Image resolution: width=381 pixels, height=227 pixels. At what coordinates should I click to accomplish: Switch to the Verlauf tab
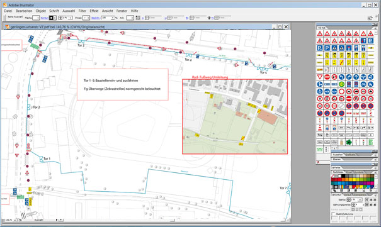(x=348, y=195)
